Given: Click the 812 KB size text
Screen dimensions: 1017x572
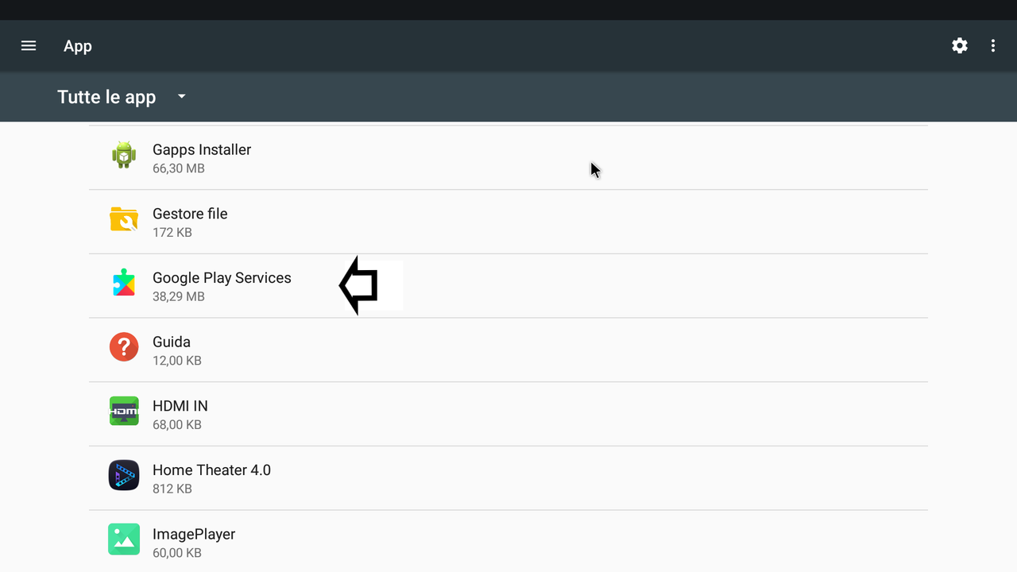Looking at the screenshot, I should point(172,489).
